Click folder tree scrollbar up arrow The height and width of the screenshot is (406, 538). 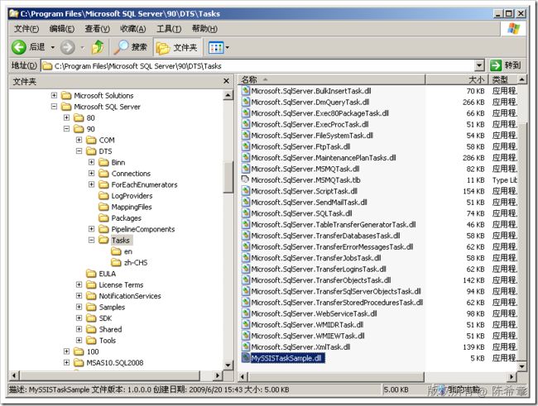(228, 94)
